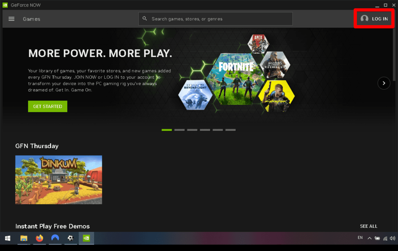Select the Assassin's Creed Valhalla hexagon

coord(275,65)
